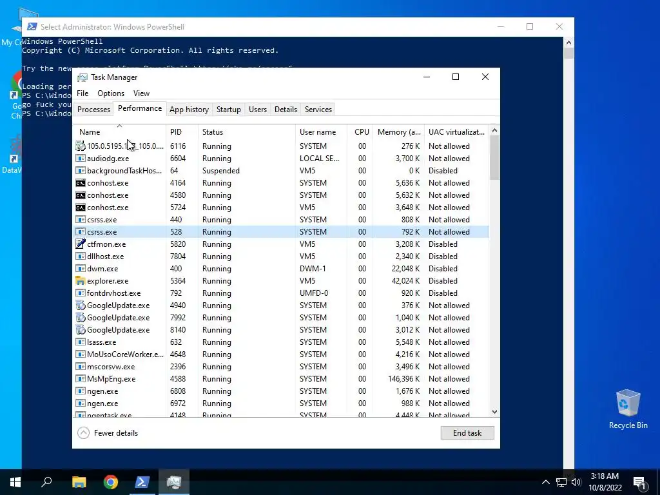Click the PowerShell title bar icon
This screenshot has width=660, height=495.
32,26
